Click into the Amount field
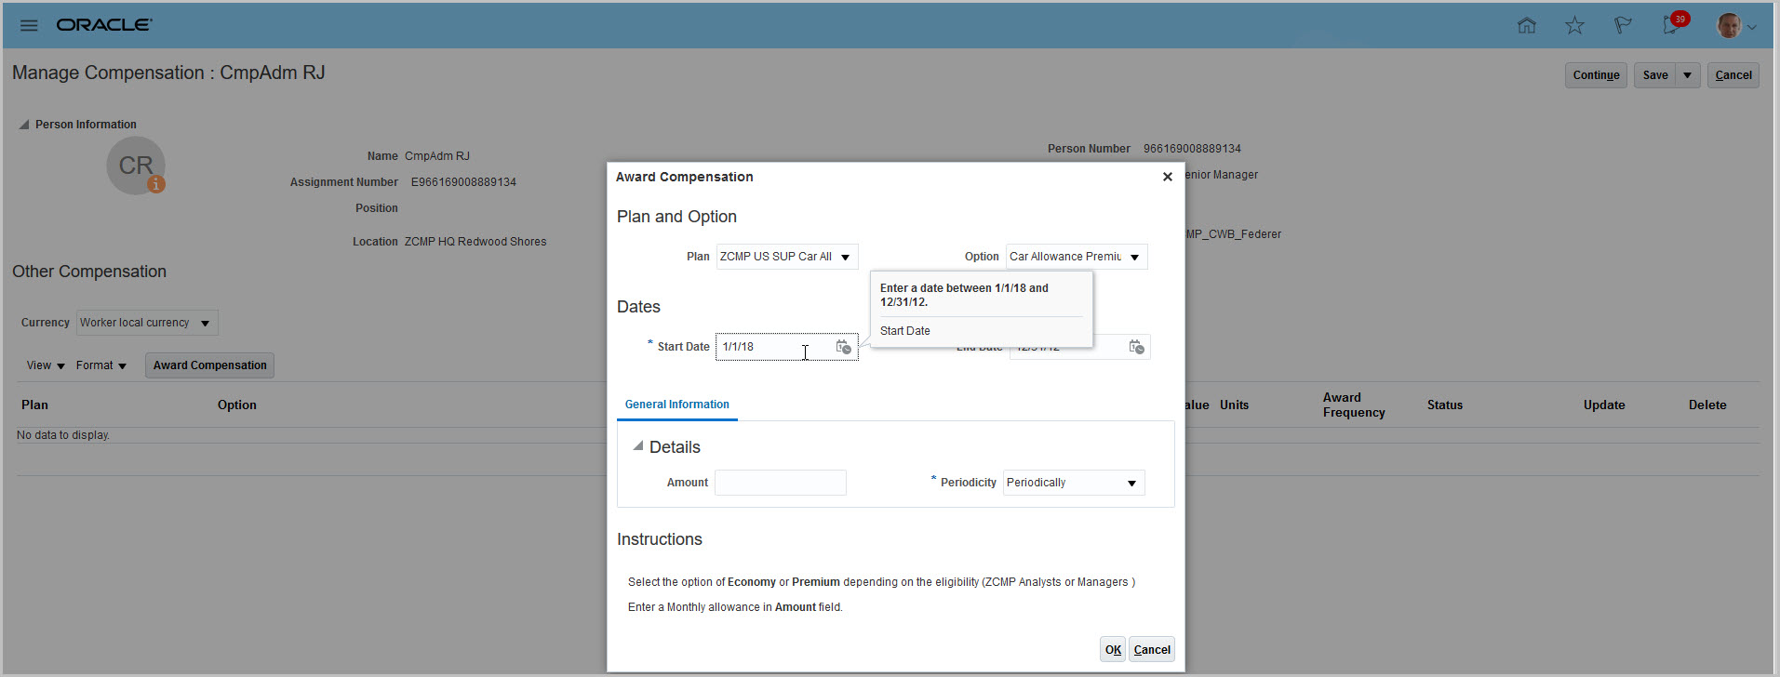Viewport: 1780px width, 677px height. coord(780,483)
